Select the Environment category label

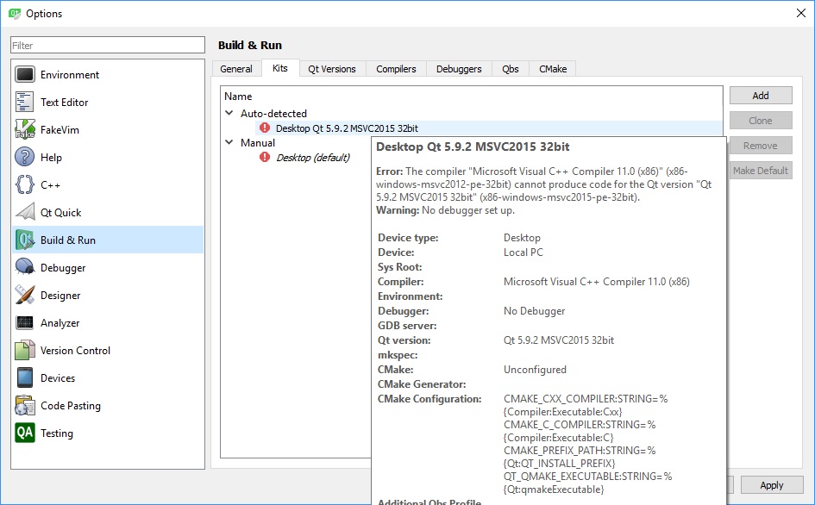[70, 75]
